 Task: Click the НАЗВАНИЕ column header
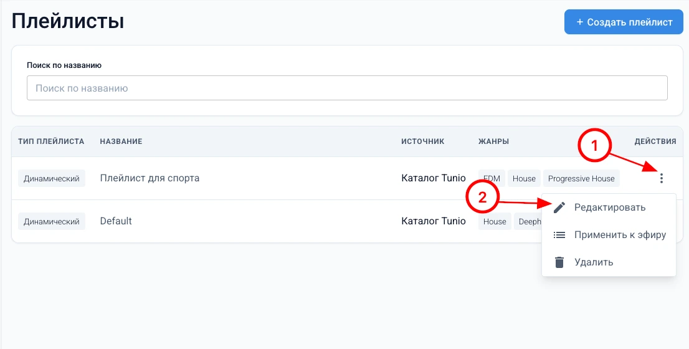pos(121,141)
